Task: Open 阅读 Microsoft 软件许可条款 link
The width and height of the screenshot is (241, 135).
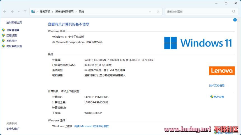Action: [x=91, y=126]
